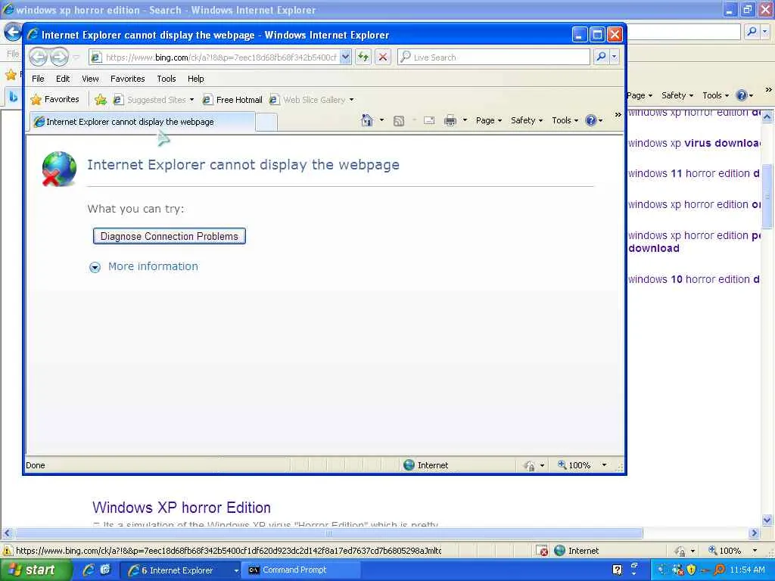Go back using the front window's Back arrow

click(38, 57)
